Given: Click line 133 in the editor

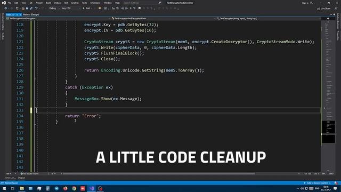Looking at the screenshot, I should (178, 110).
